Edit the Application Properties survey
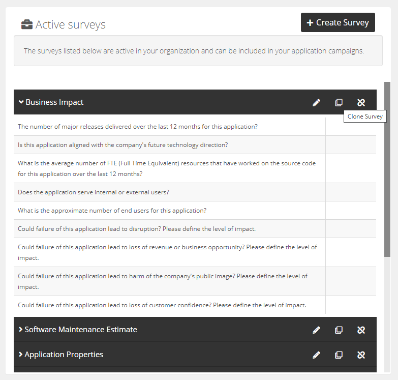Screen dimensions: 398x380 point(316,355)
